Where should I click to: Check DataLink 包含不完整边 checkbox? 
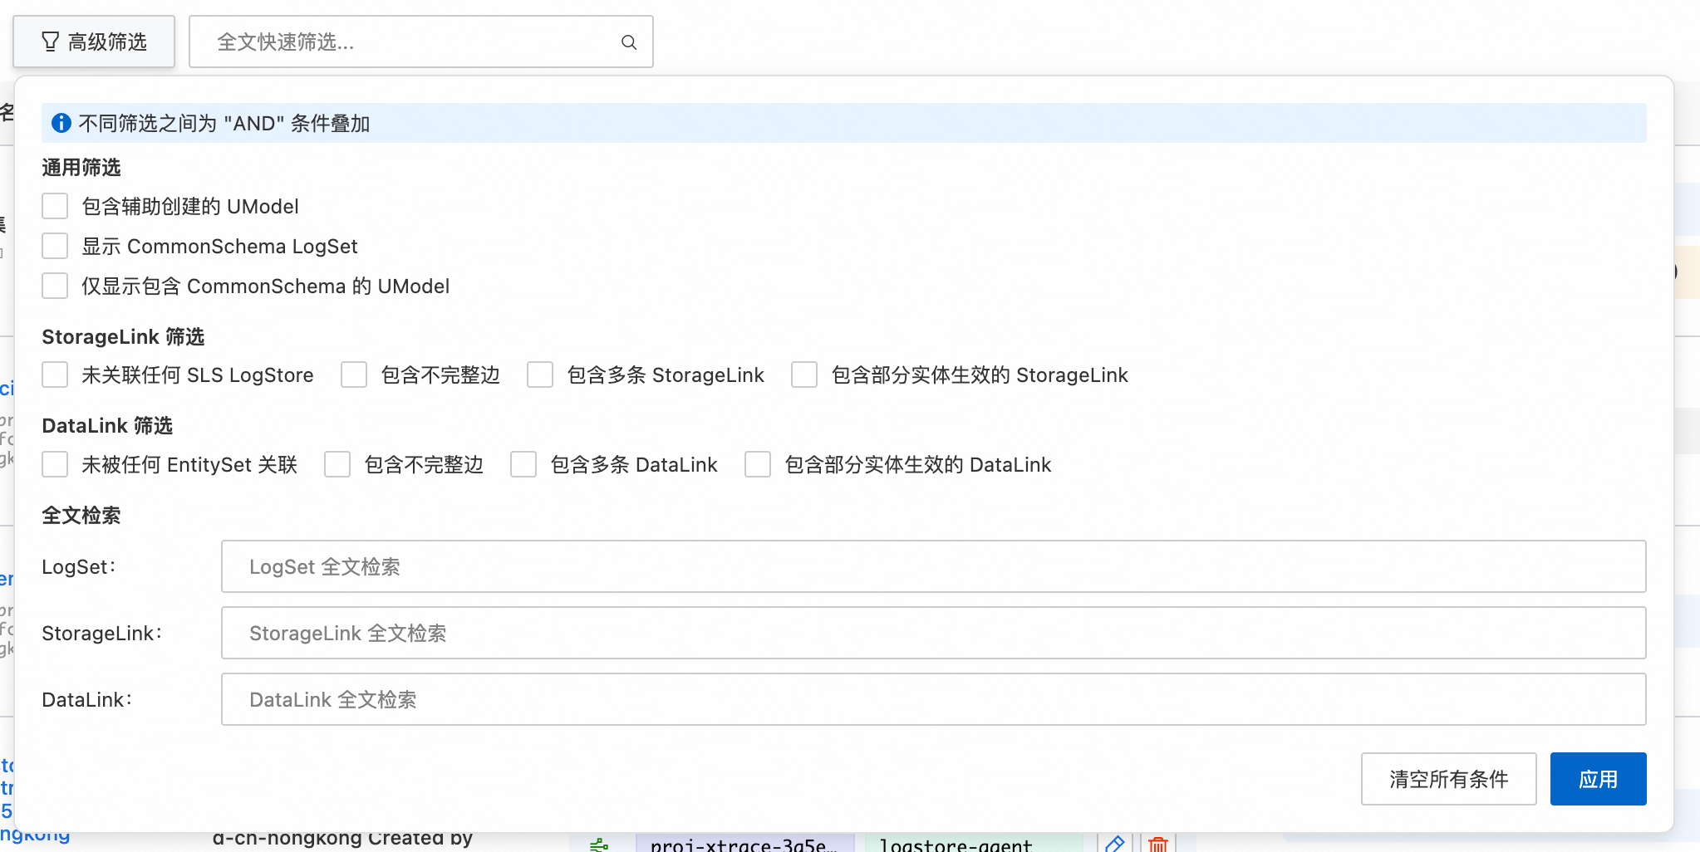coord(337,464)
